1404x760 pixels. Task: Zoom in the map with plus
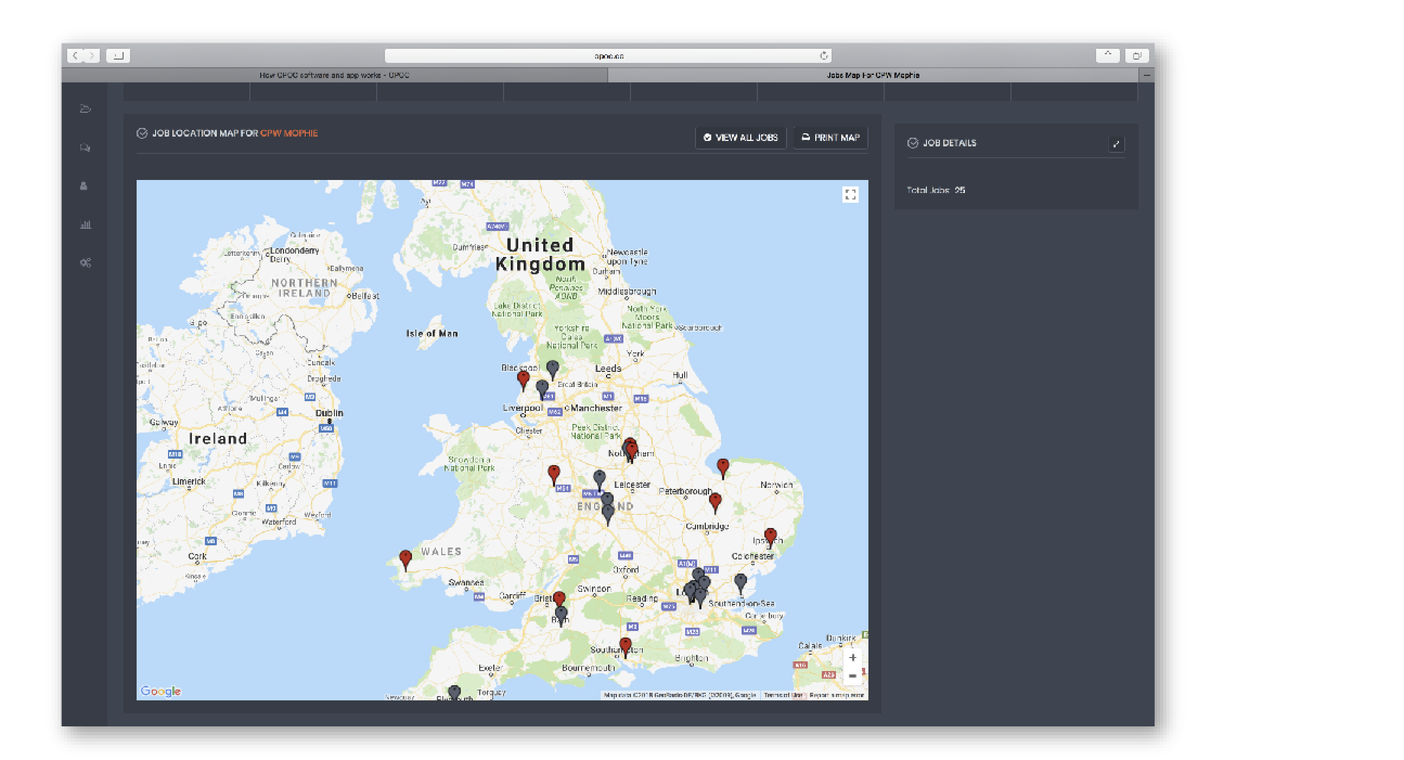coord(852,658)
